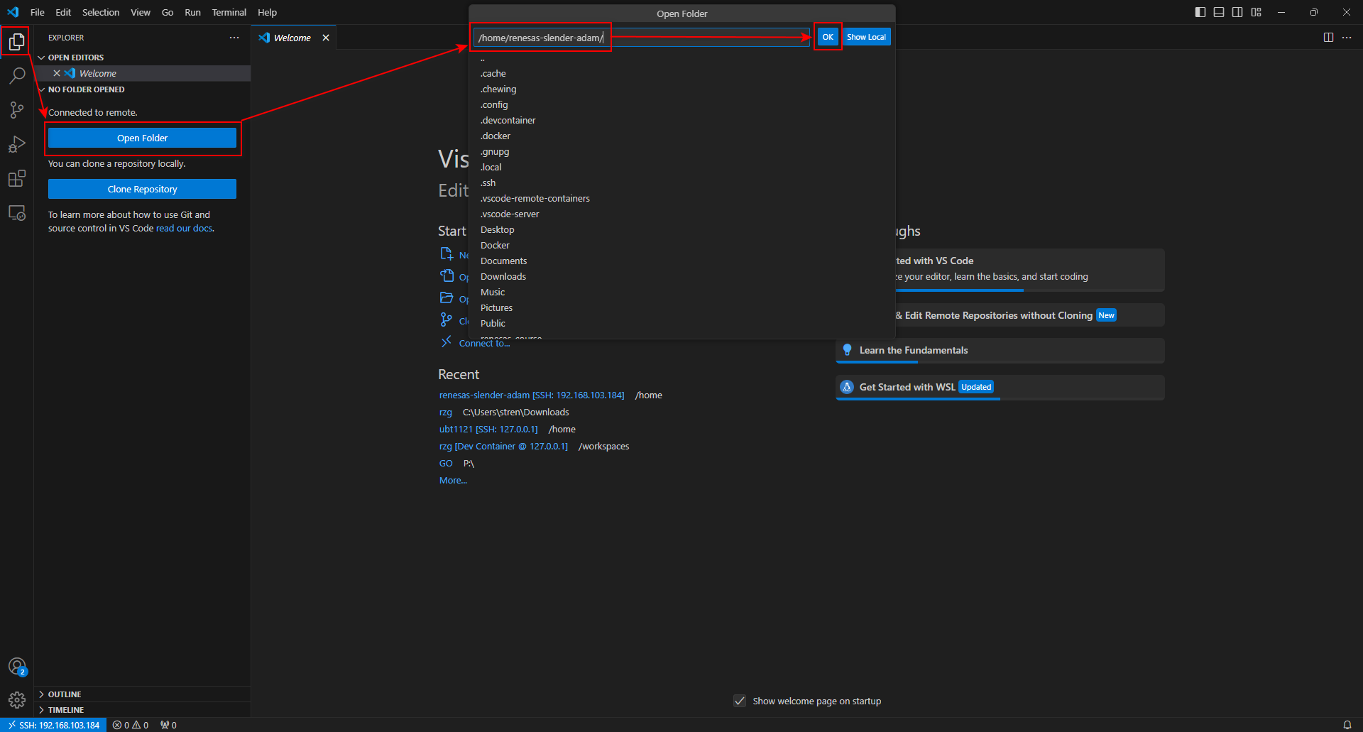This screenshot has height=732, width=1363.
Task: Expand the Timeline section
Action: 142,710
